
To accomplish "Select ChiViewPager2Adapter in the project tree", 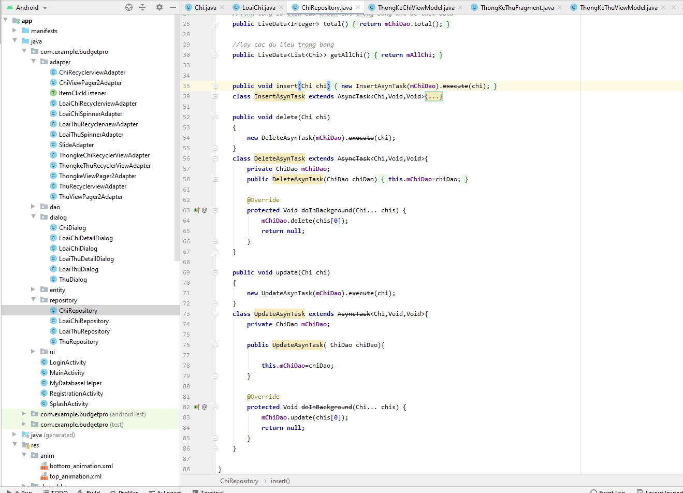I will (x=90, y=82).
